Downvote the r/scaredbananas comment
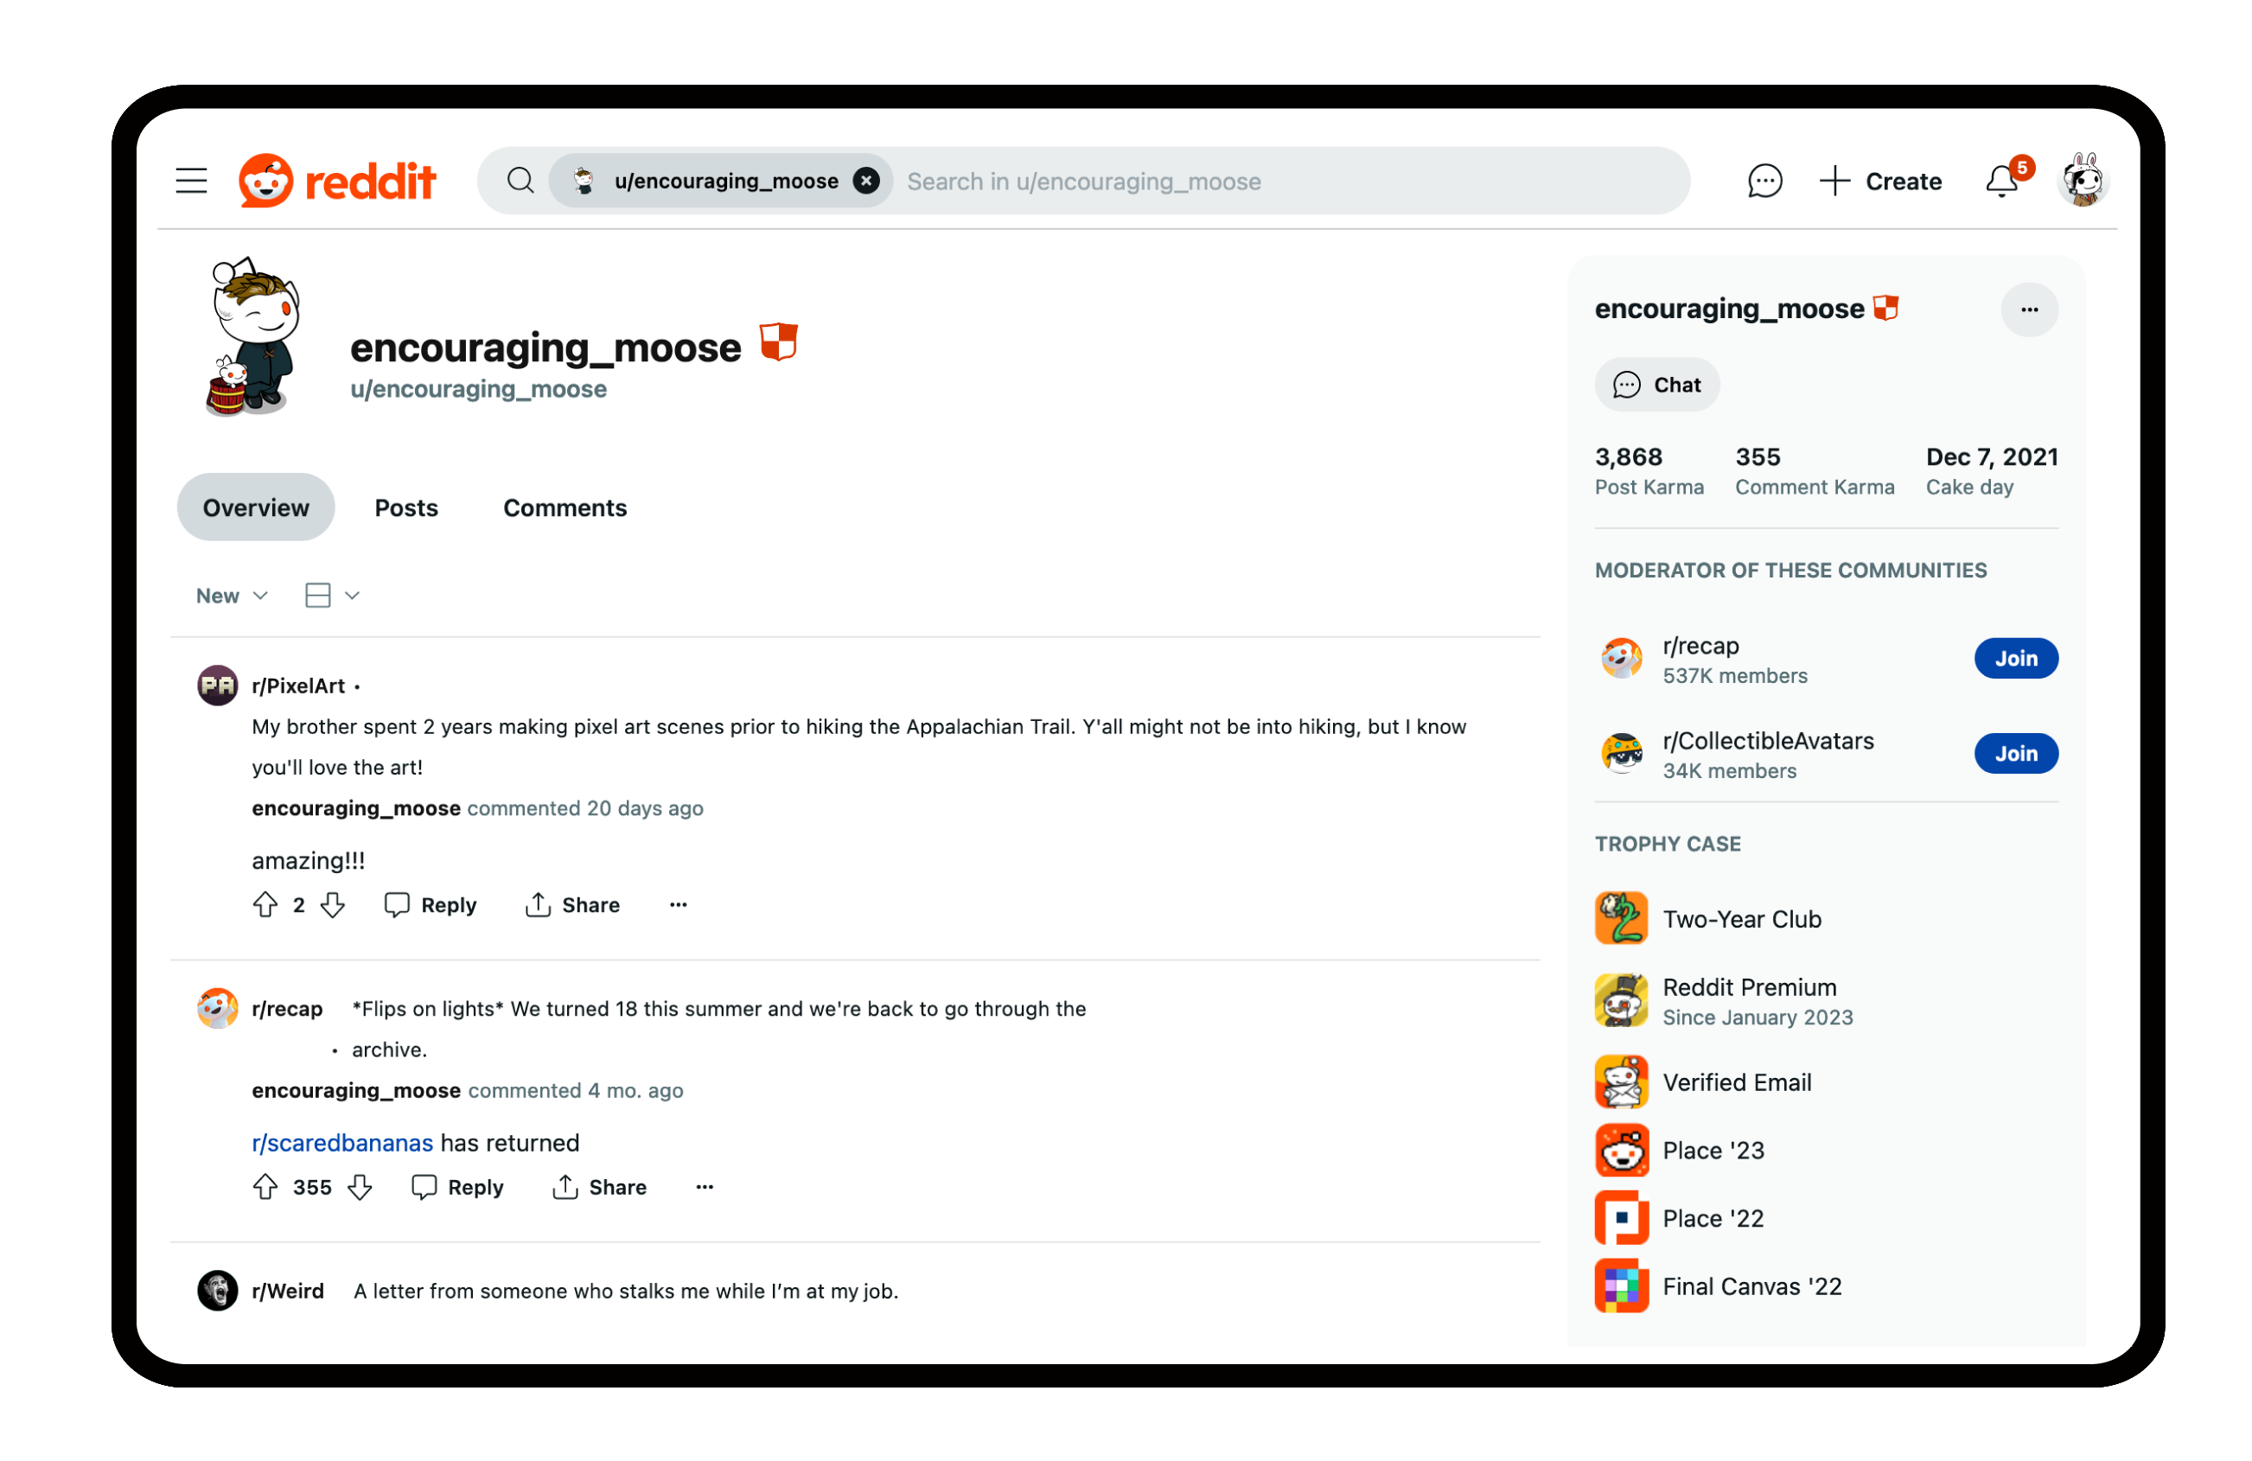 [x=360, y=1187]
